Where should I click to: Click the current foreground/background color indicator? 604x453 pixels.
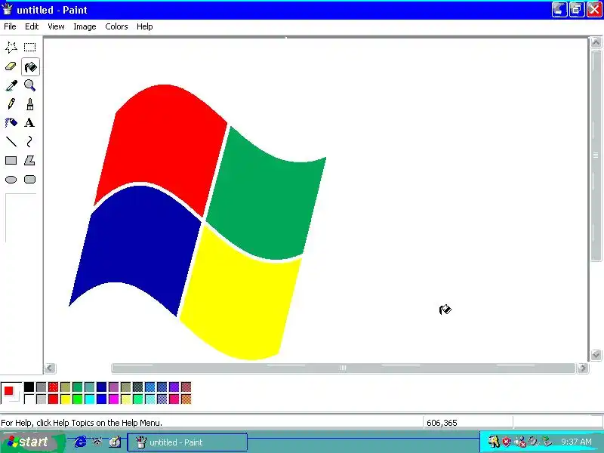11,393
